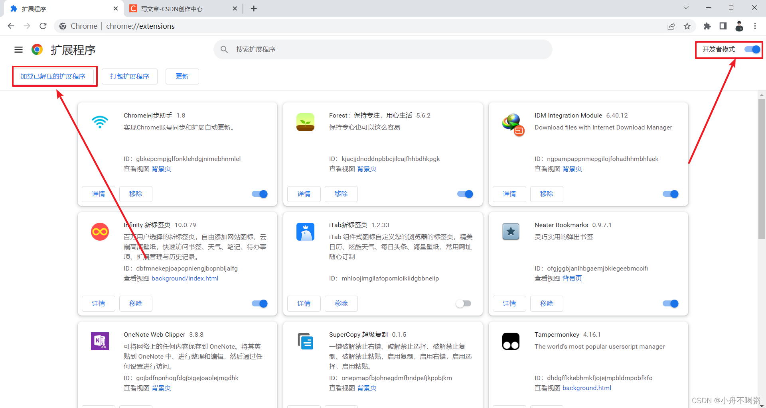Click the IDM Integration Module icon

[513, 124]
